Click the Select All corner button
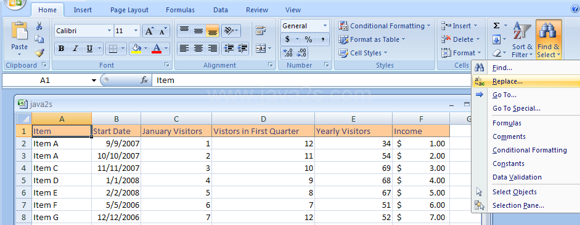The height and width of the screenshot is (225, 580). pos(23,119)
